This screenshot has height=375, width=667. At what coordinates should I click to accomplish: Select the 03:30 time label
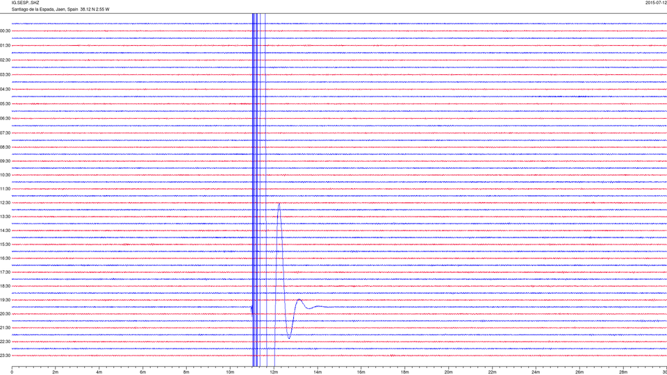pos(5,75)
